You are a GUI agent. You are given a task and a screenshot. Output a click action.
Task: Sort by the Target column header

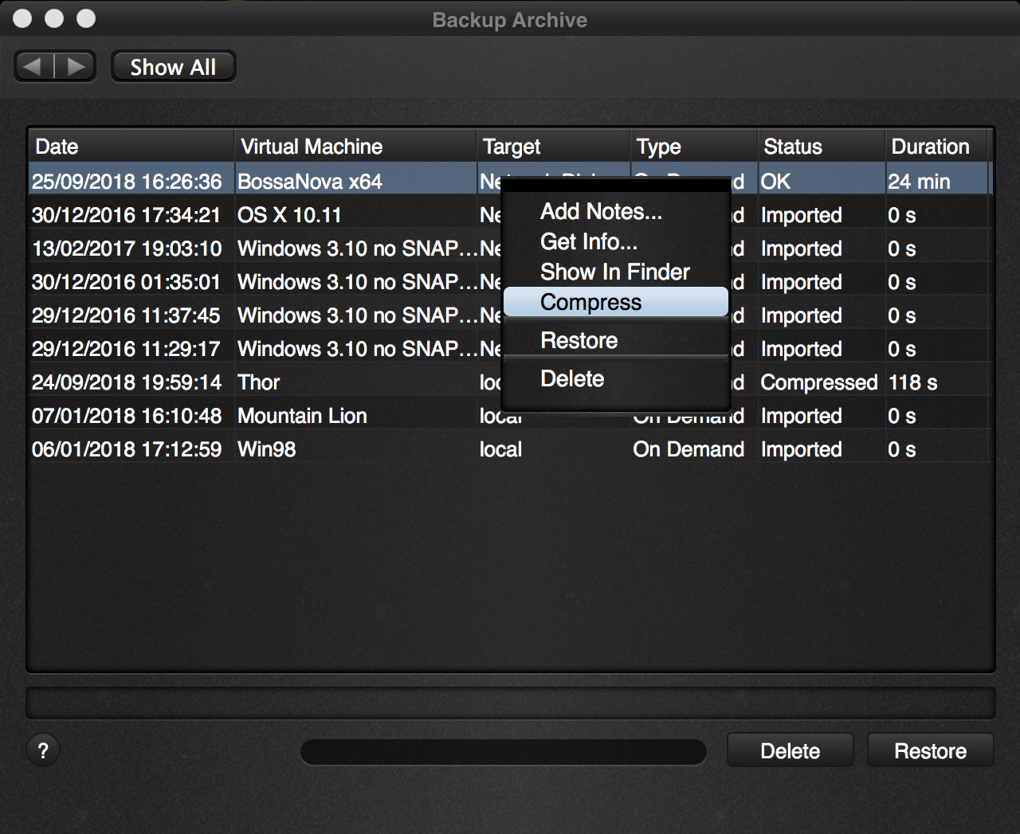tap(554, 147)
